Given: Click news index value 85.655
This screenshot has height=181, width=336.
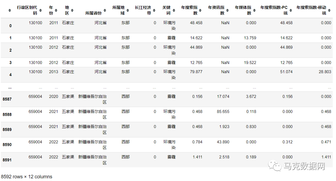Looking at the screenshot, I should click(223, 112).
